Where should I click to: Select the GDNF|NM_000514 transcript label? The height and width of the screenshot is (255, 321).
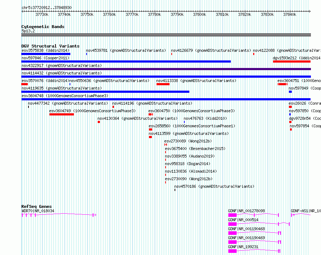243,220
